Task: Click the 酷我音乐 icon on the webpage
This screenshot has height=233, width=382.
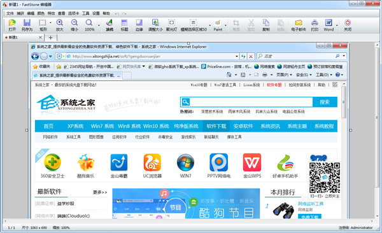Action: 85,162
